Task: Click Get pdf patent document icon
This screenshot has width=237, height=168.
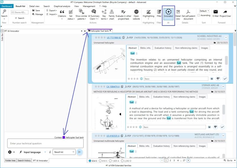Action: coord(188,12)
